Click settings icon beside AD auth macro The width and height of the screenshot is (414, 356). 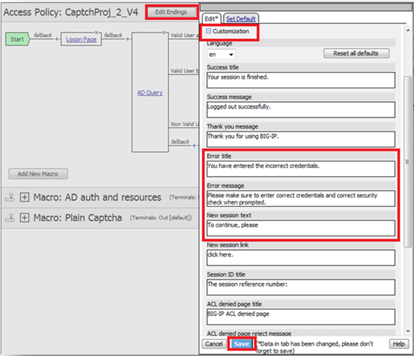(10, 197)
